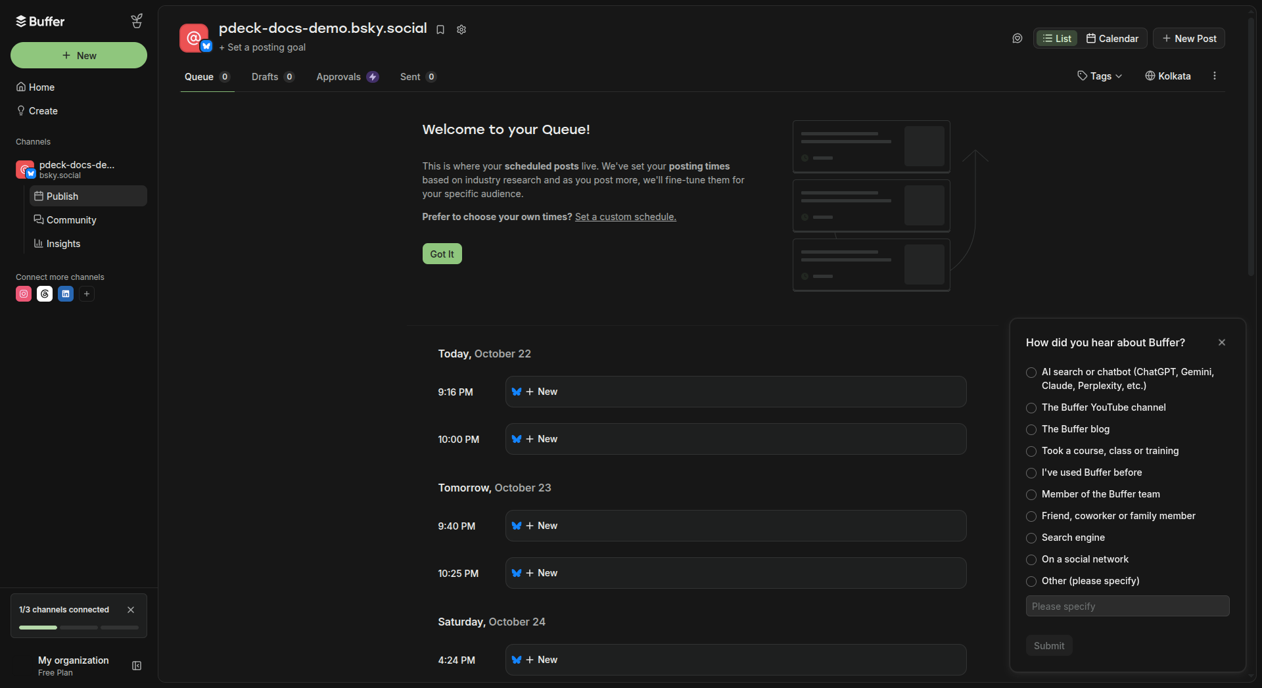
Task: Switch to the Drafts tab
Action: pos(273,77)
